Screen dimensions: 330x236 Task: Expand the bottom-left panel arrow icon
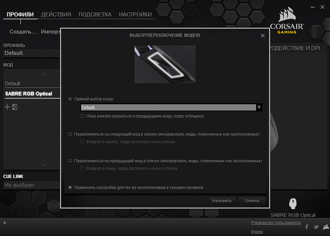pyautogui.click(x=4, y=223)
